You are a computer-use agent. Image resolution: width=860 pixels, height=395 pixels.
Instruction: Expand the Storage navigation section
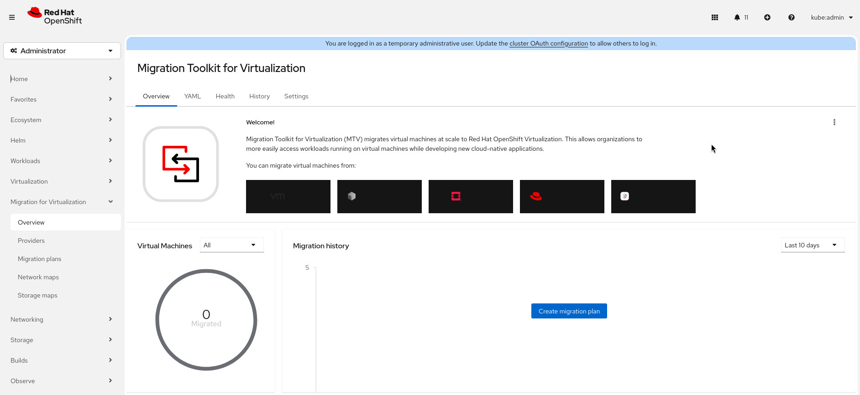[x=62, y=340]
